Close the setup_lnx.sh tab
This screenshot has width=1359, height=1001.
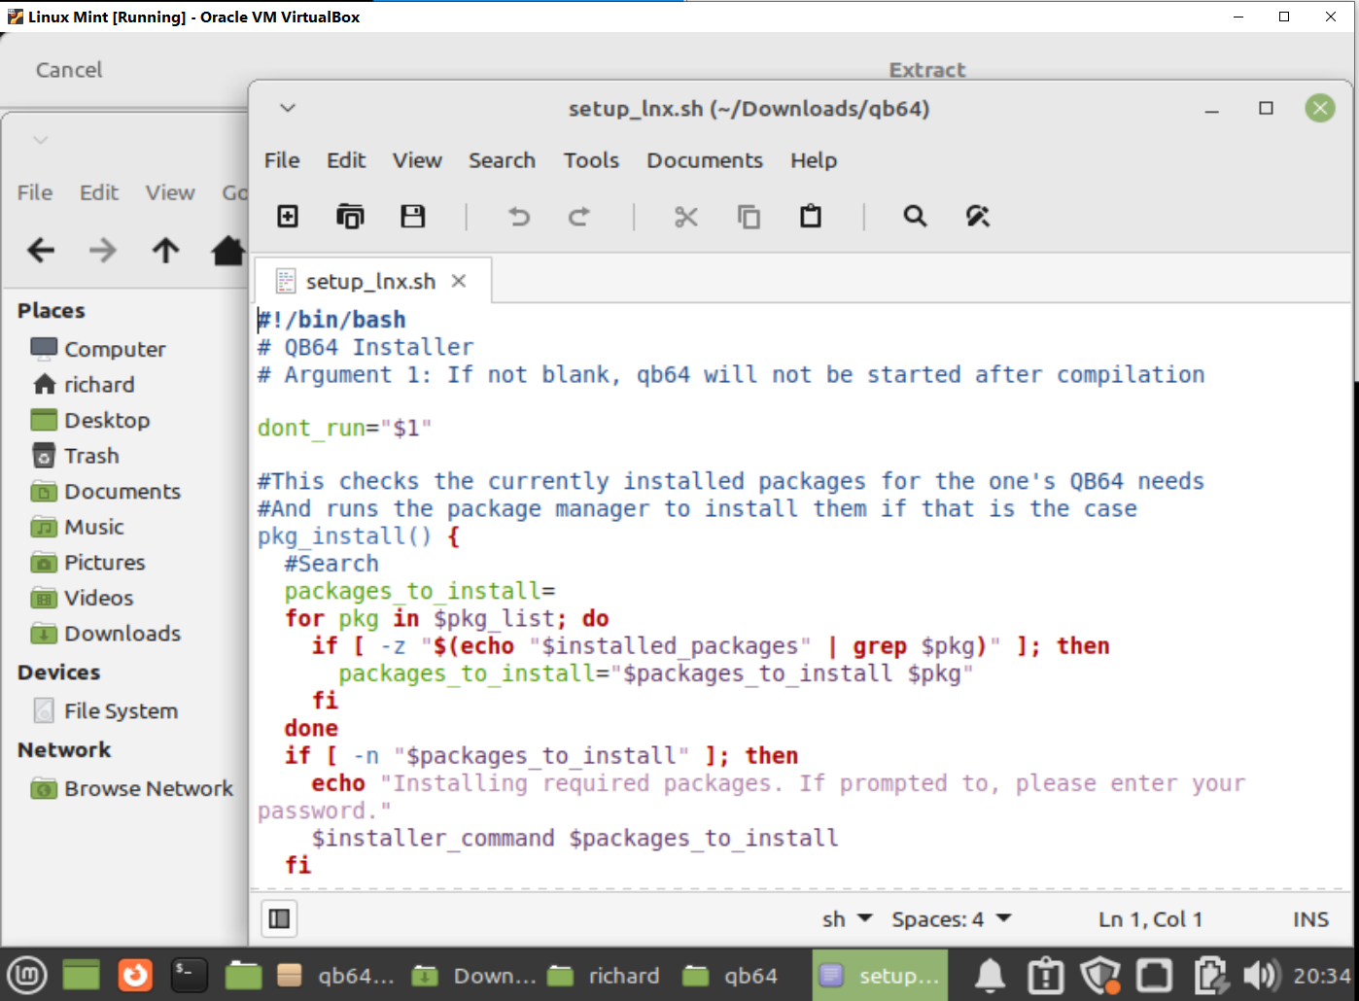(x=459, y=281)
